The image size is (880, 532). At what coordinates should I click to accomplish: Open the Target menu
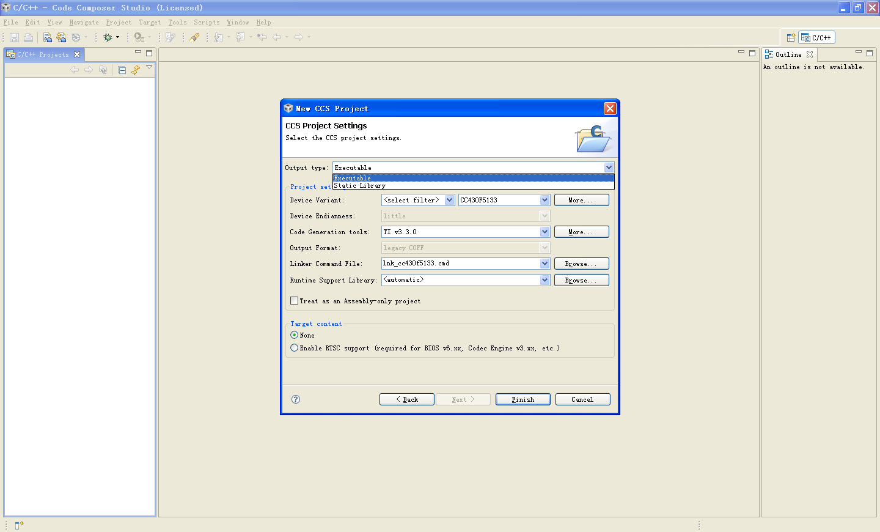pos(150,23)
